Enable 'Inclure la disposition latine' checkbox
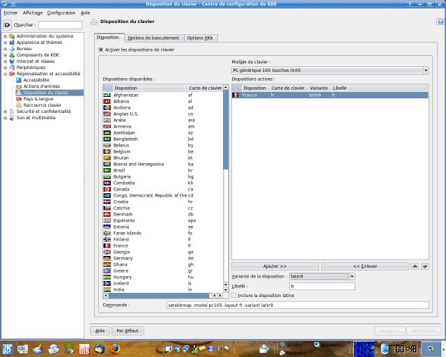The image size is (446, 357). [234, 295]
